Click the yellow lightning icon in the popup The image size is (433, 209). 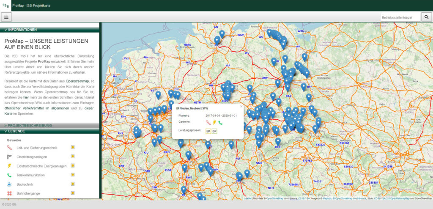click(214, 123)
